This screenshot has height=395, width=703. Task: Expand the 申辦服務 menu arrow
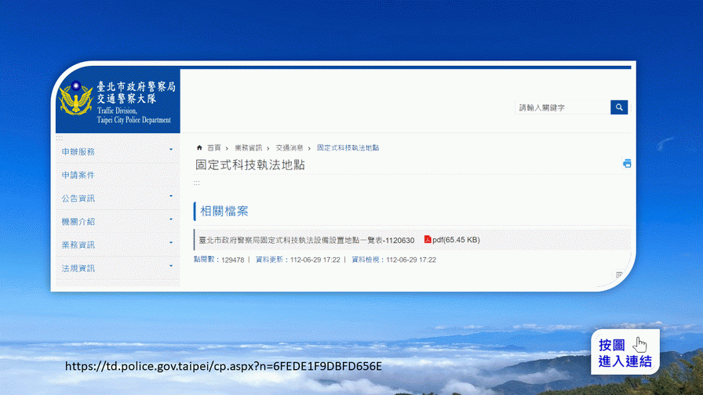click(171, 150)
